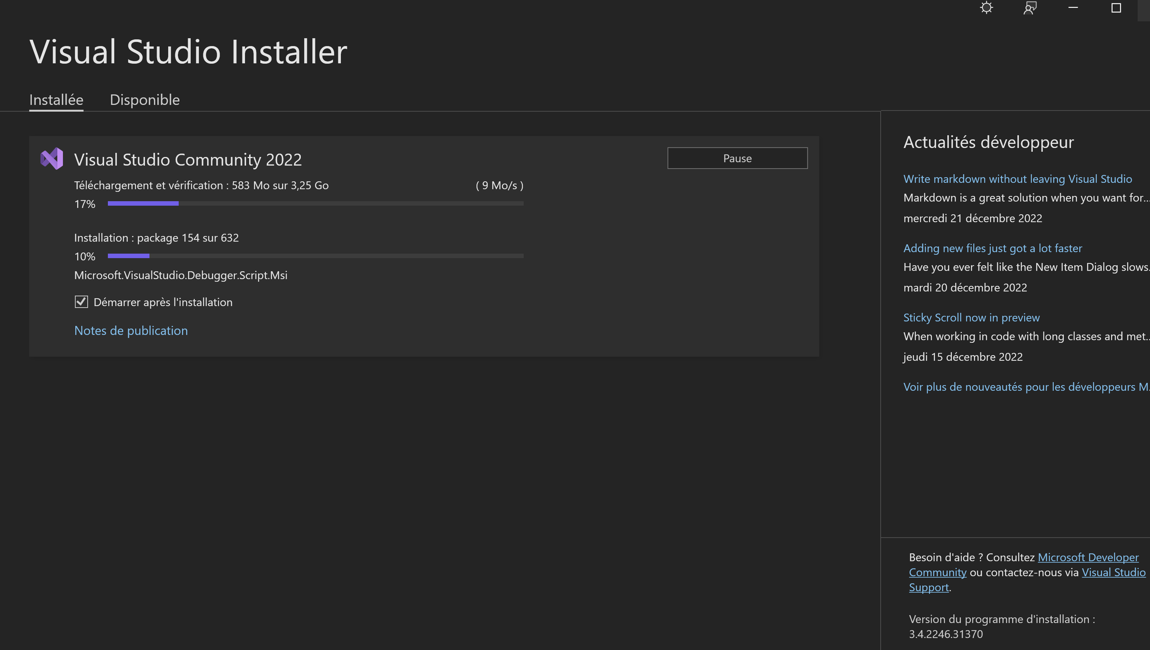The height and width of the screenshot is (650, 1150).
Task: Open 'Adding new files just got a lot faster'
Action: (992, 248)
